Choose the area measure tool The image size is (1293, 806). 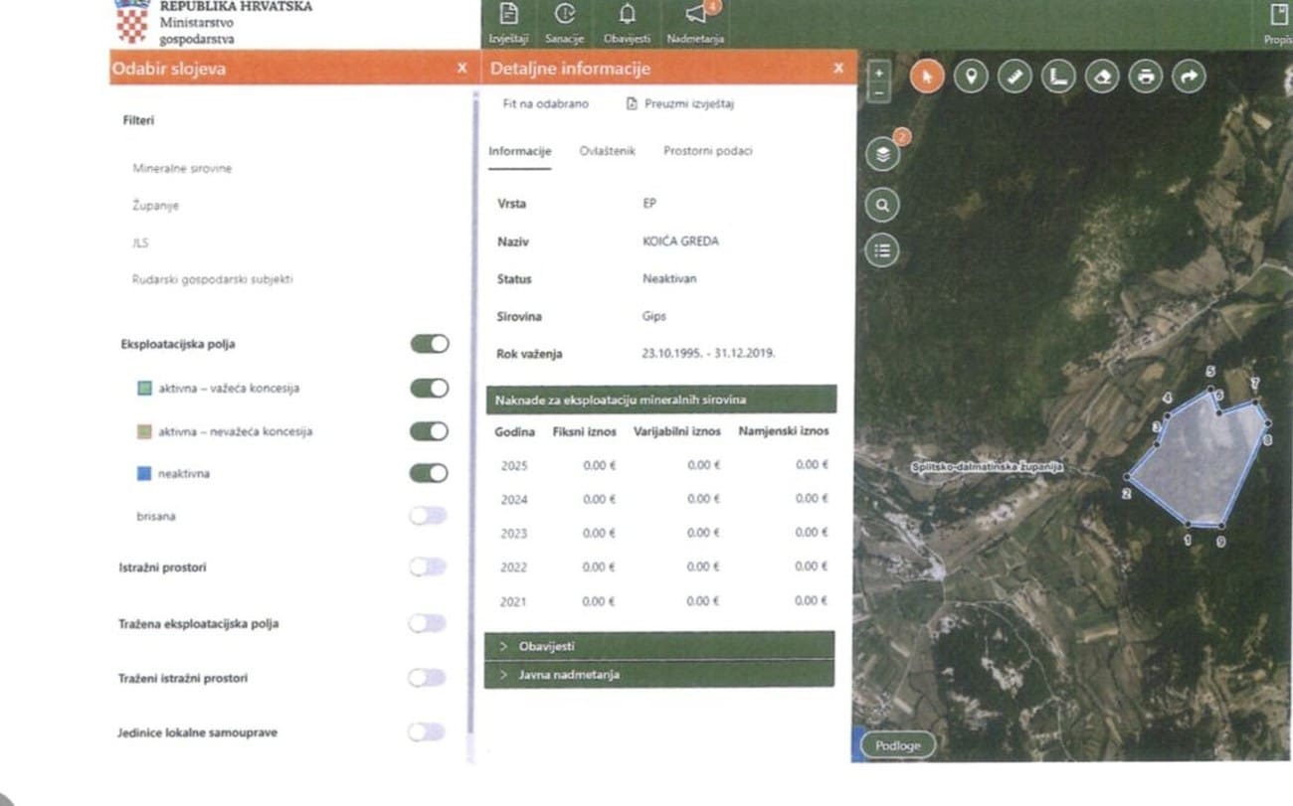tap(1058, 77)
